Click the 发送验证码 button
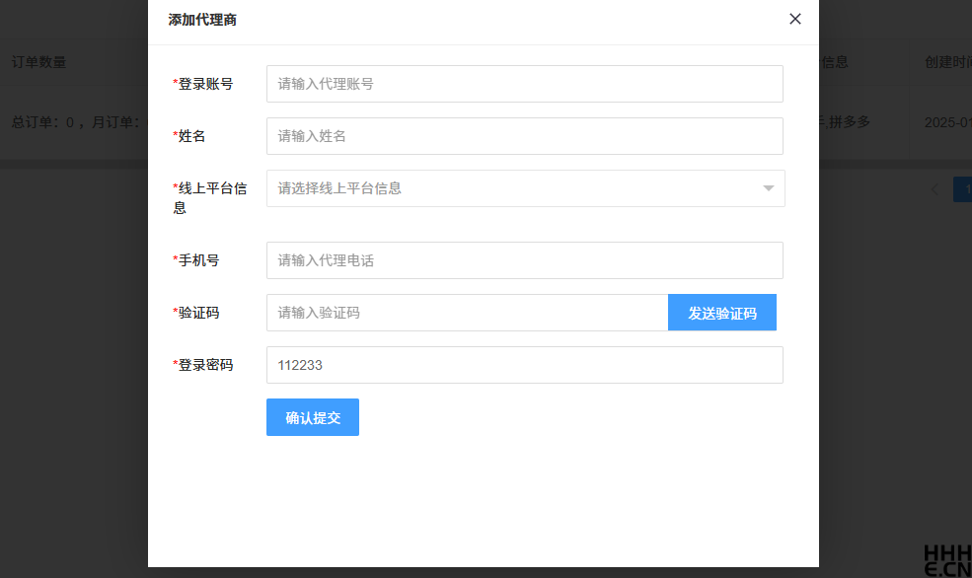The height and width of the screenshot is (578, 972). pyautogui.click(x=721, y=312)
